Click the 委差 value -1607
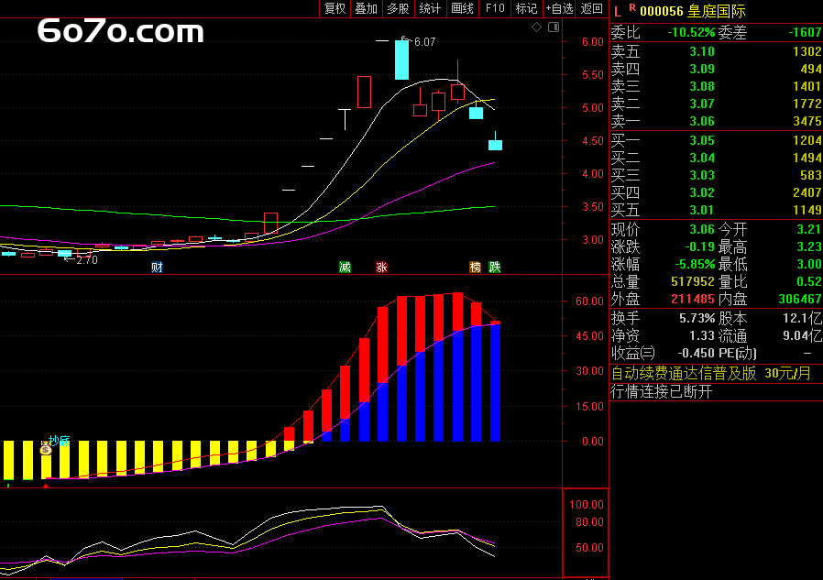823x580 pixels. [806, 33]
